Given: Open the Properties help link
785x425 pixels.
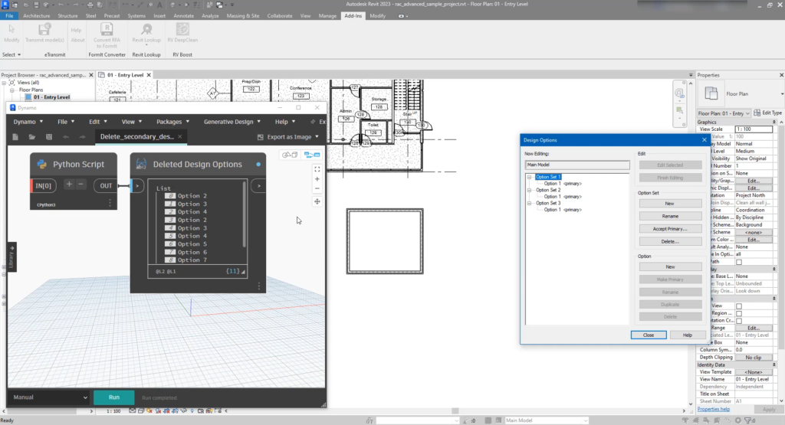Looking at the screenshot, I should click(x=714, y=410).
